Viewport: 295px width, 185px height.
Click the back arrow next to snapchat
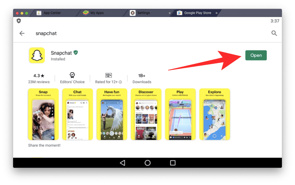[x=22, y=33]
